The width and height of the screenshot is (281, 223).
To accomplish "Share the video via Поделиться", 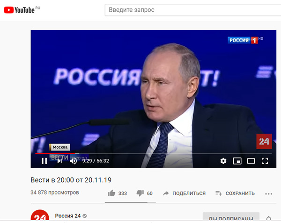I will click(184, 194).
